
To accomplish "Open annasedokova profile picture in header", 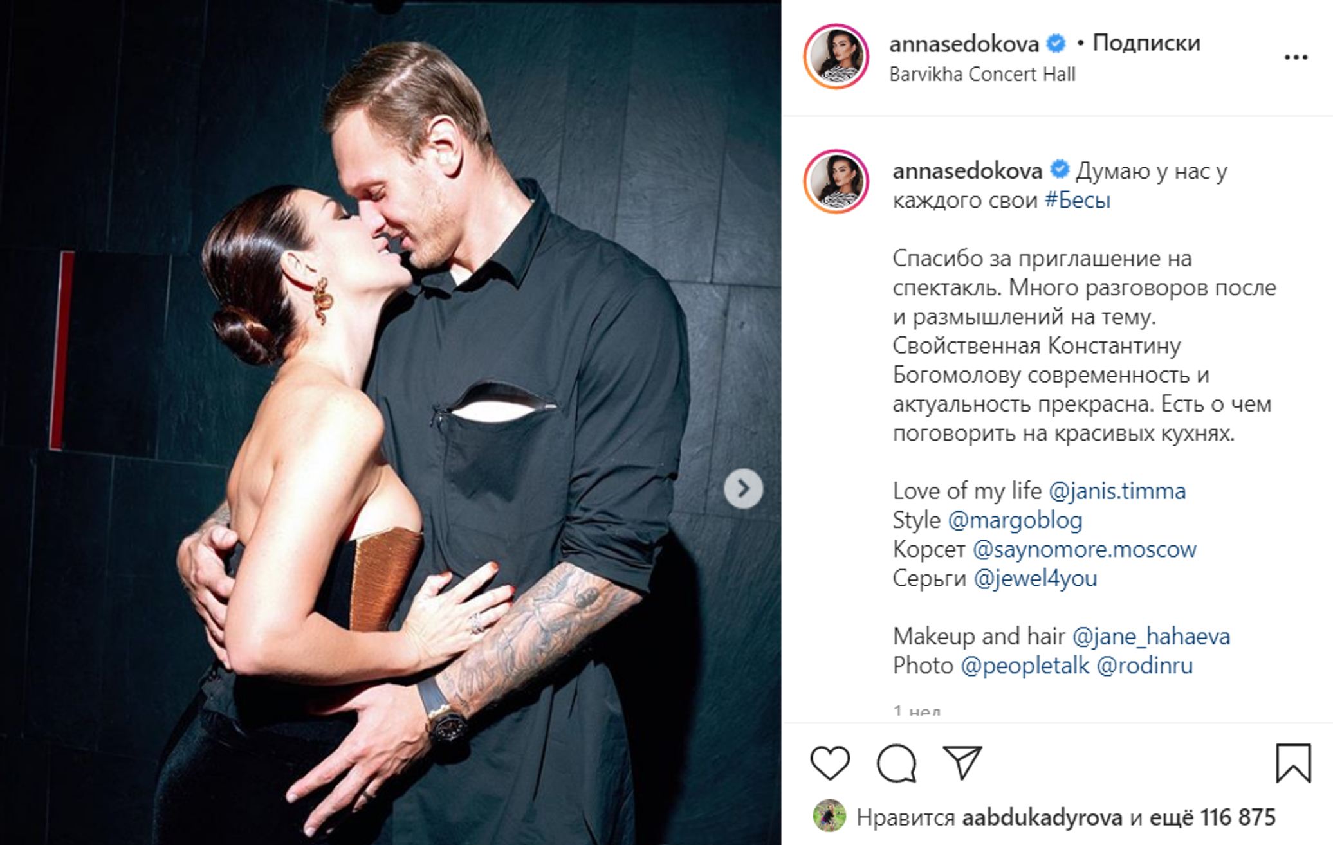I will 836,57.
